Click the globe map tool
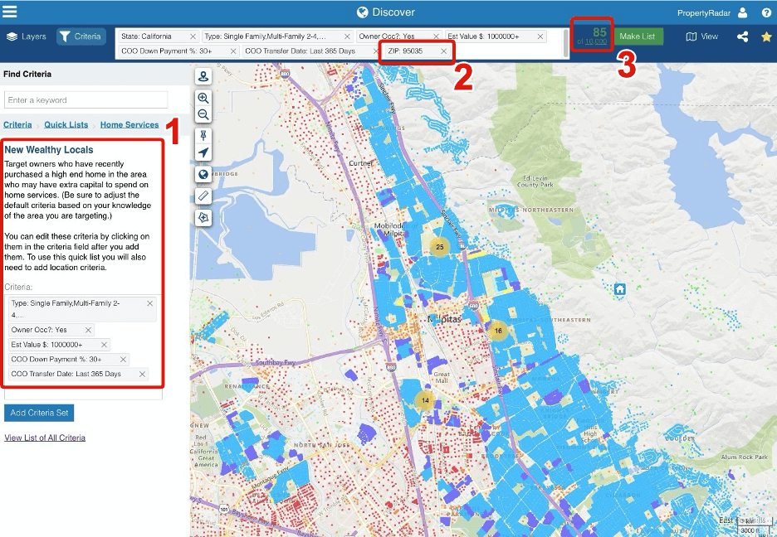 pyautogui.click(x=203, y=174)
